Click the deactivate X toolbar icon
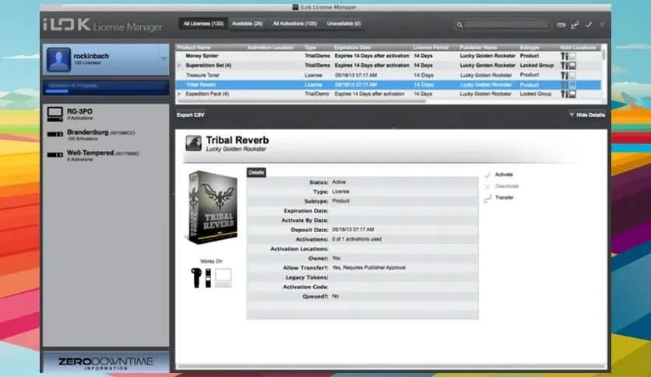Image resolution: width=651 pixels, height=377 pixels. pyautogui.click(x=602, y=25)
